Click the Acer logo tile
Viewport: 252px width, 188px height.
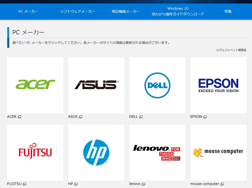tap(35, 85)
